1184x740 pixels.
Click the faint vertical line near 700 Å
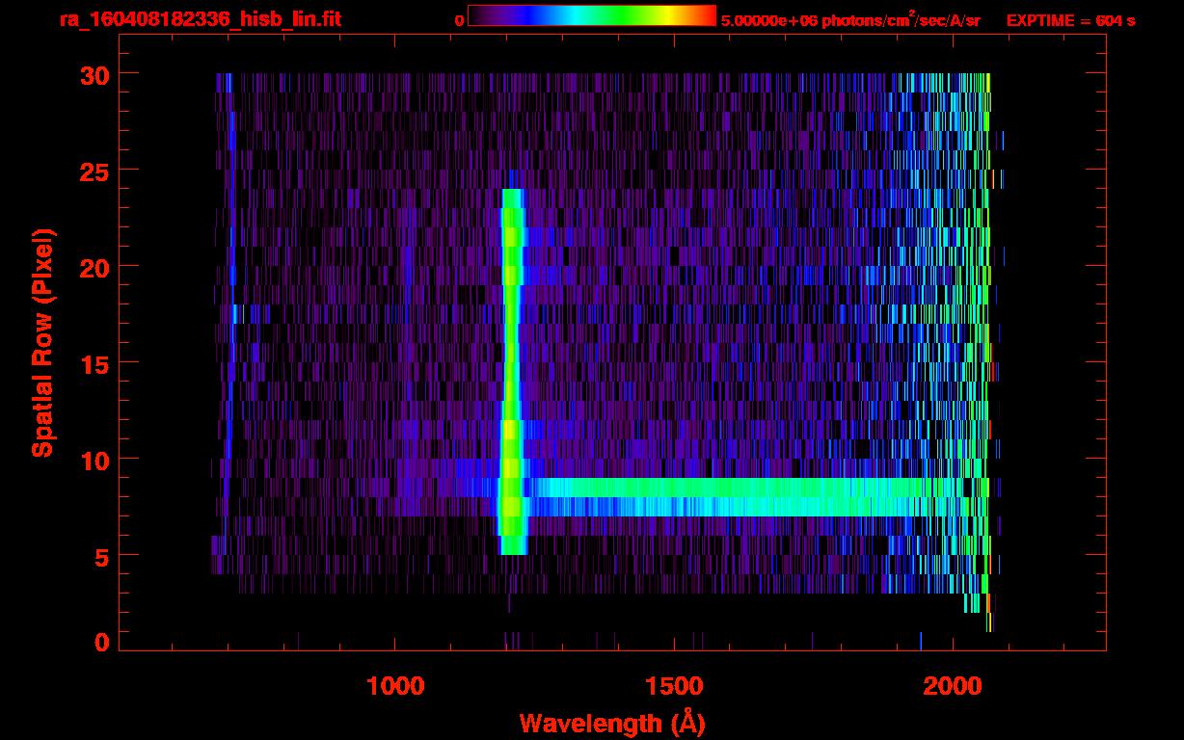click(x=229, y=385)
